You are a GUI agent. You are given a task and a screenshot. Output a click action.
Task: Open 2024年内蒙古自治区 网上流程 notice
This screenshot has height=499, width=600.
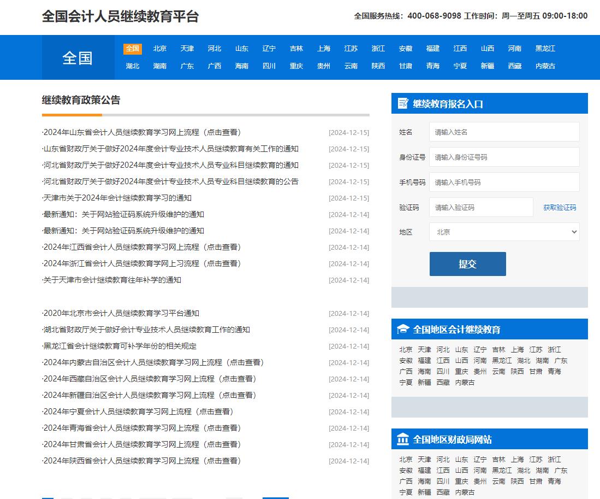click(x=153, y=363)
